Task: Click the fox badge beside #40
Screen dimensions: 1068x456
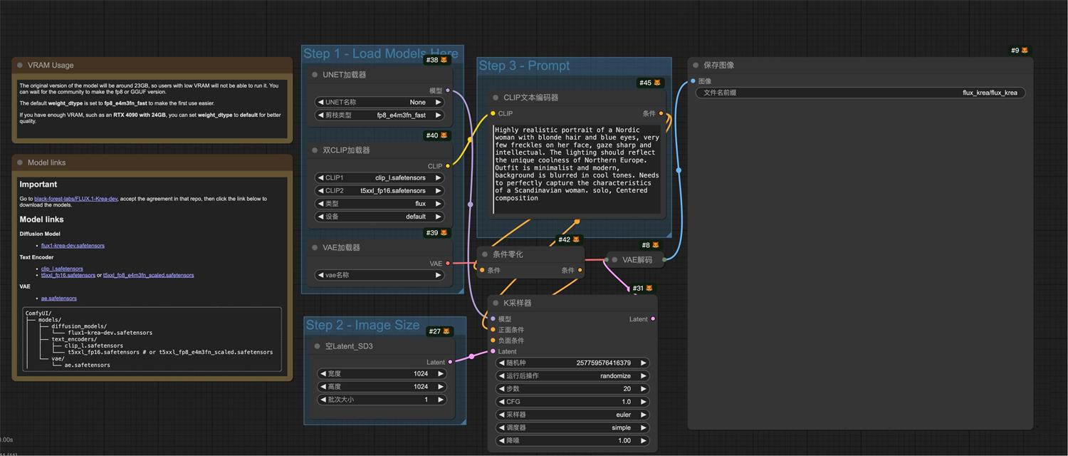Action: click(x=444, y=135)
